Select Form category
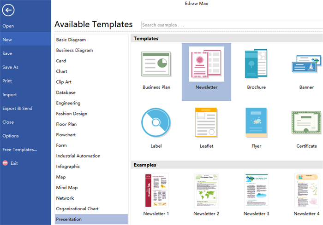This screenshot has width=323, height=225. click(x=61, y=145)
